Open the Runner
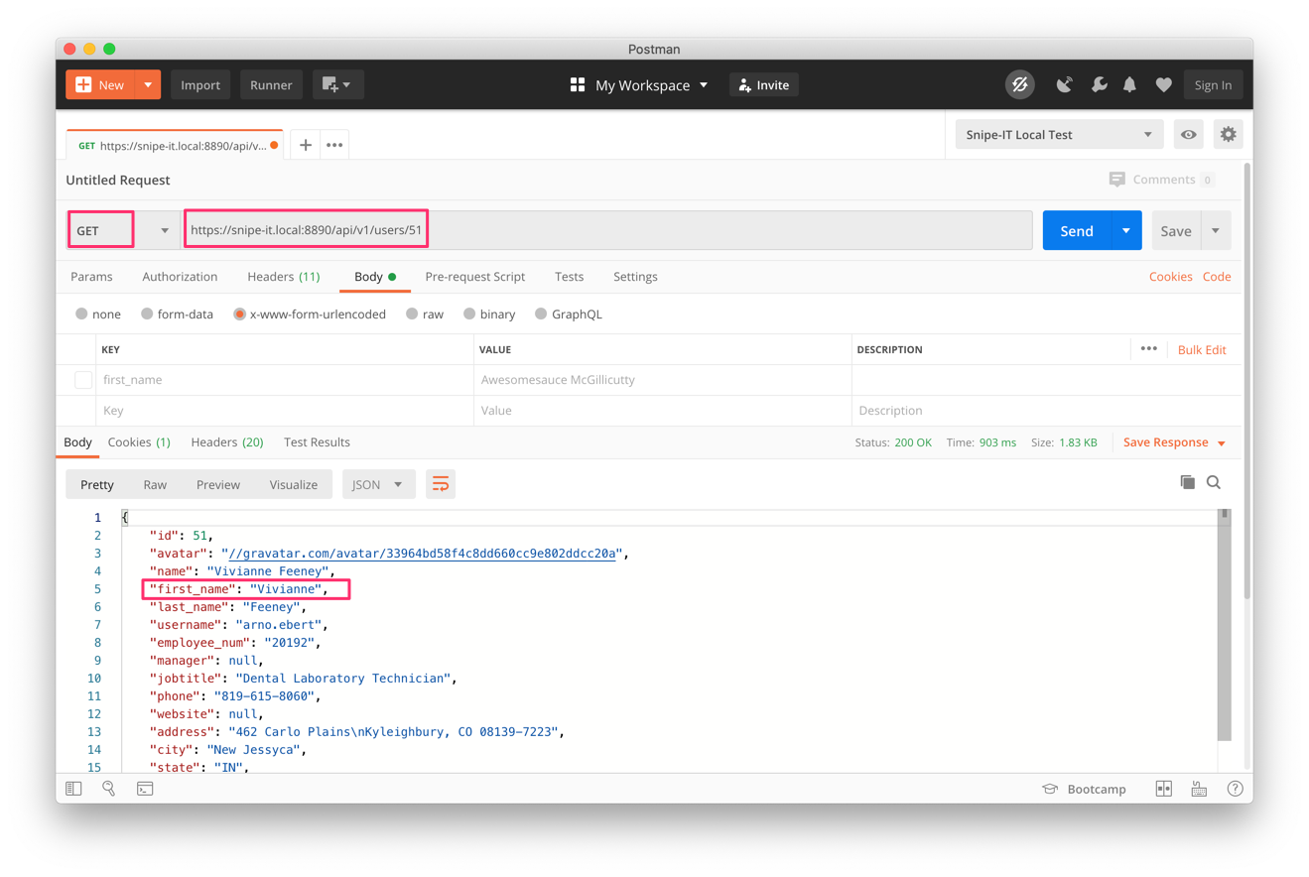This screenshot has height=877, width=1309. click(271, 84)
